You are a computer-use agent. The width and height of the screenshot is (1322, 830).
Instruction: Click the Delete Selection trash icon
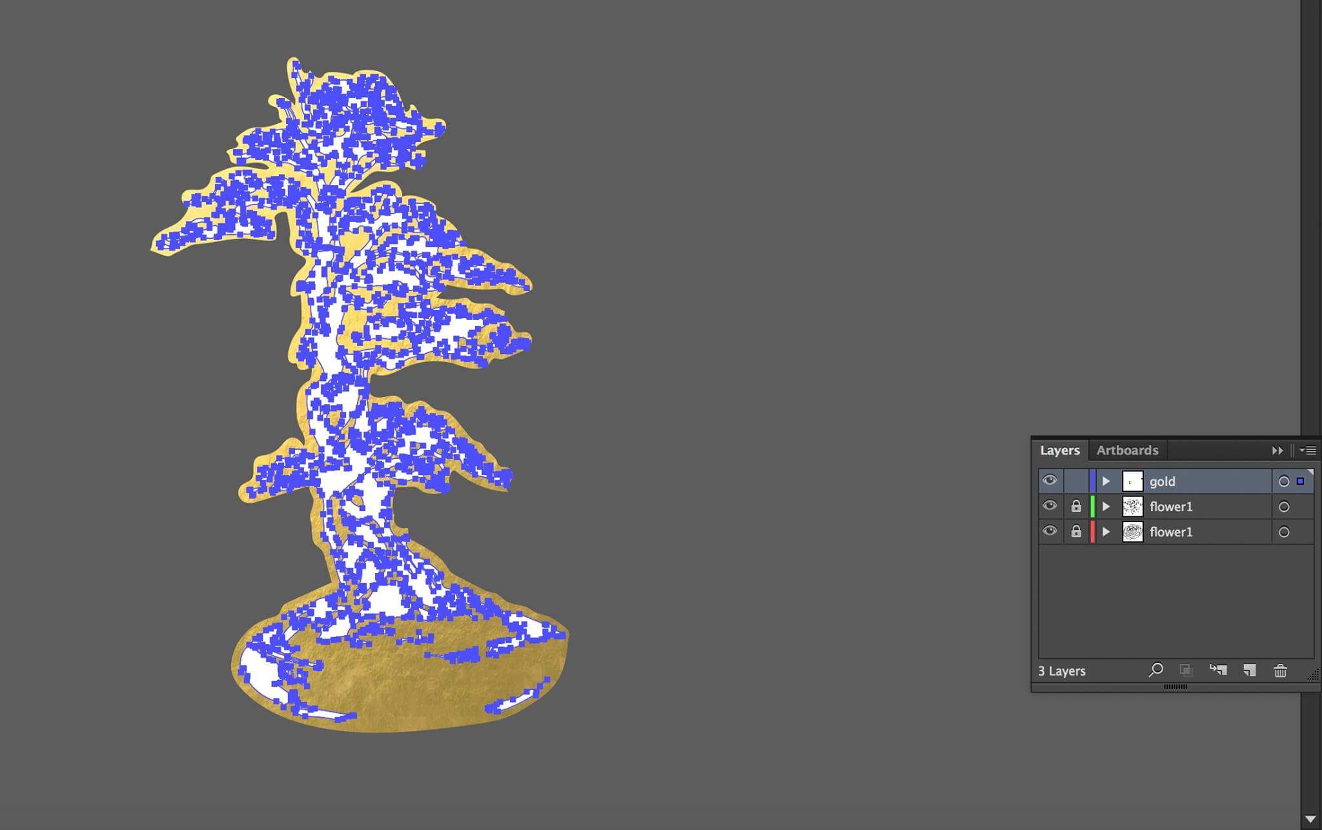point(1281,671)
